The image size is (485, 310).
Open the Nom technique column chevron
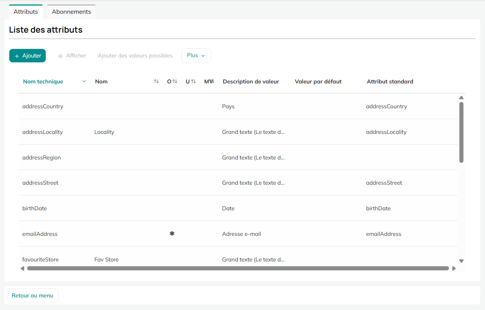click(x=84, y=82)
